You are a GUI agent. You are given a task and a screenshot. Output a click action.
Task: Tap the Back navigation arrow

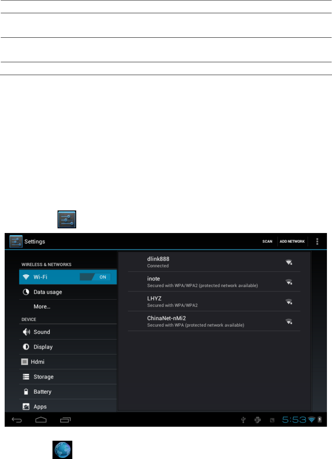tap(17, 420)
